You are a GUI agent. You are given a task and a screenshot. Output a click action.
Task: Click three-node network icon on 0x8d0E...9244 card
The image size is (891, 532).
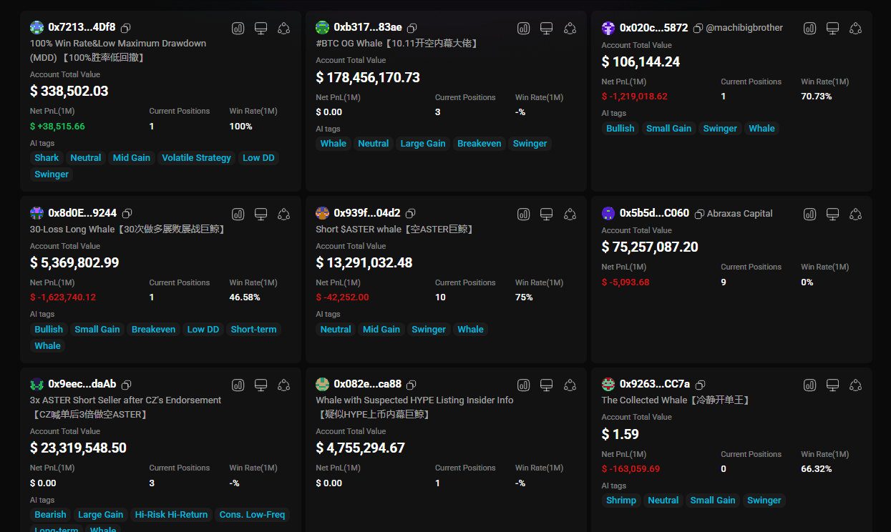pyautogui.click(x=284, y=214)
